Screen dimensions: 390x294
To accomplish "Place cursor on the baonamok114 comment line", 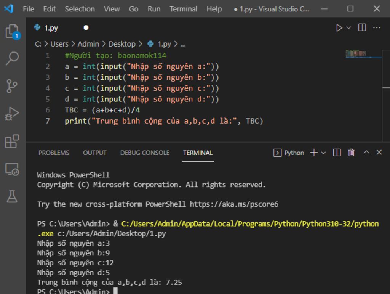I will point(115,55).
